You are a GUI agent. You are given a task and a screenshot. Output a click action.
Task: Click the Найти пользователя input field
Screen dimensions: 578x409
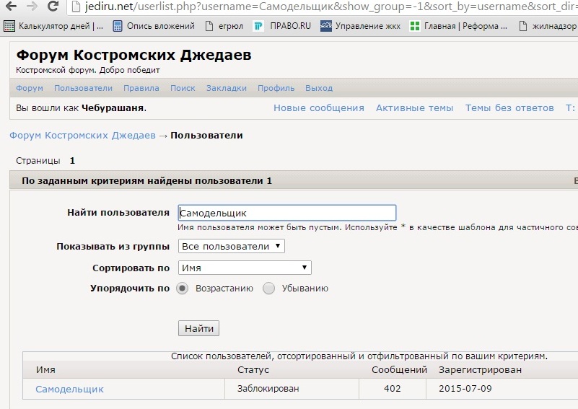[x=286, y=213]
